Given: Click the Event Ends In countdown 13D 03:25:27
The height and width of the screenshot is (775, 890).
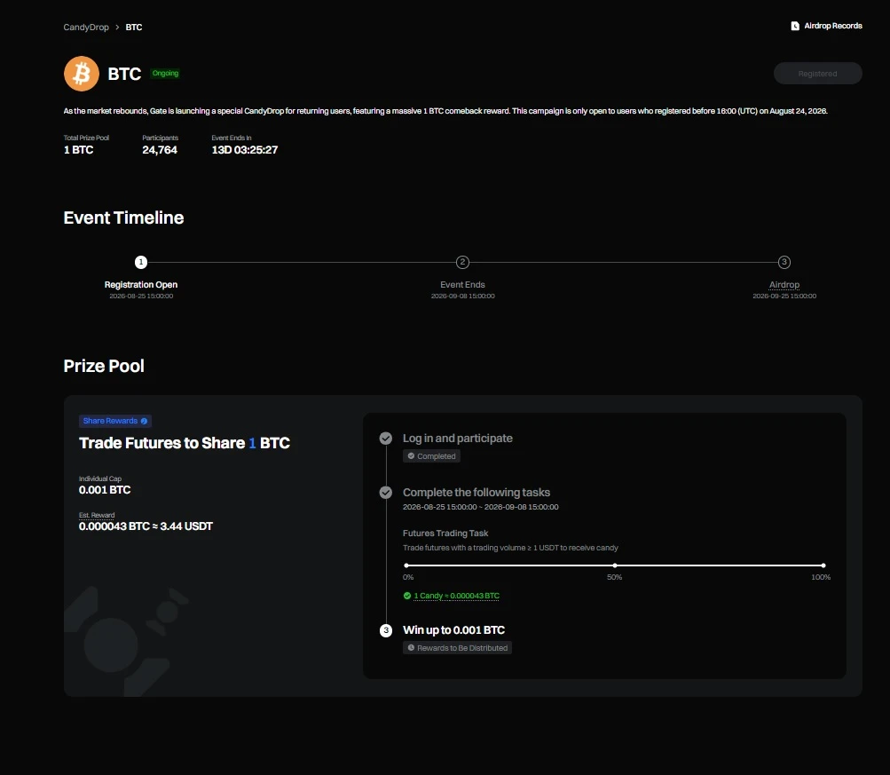Looking at the screenshot, I should (x=245, y=150).
